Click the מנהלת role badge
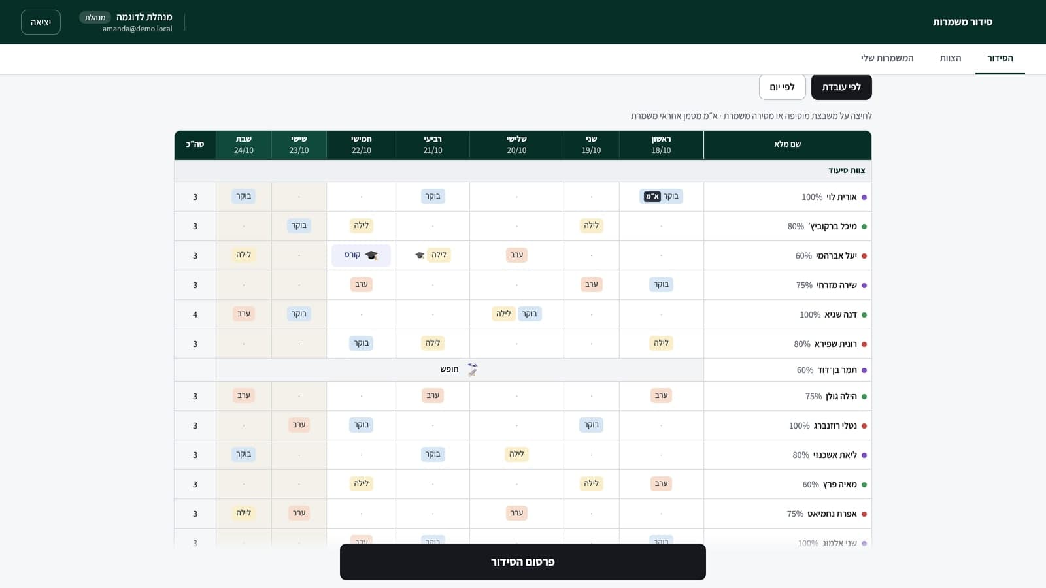The height and width of the screenshot is (588, 1046). 95,18
